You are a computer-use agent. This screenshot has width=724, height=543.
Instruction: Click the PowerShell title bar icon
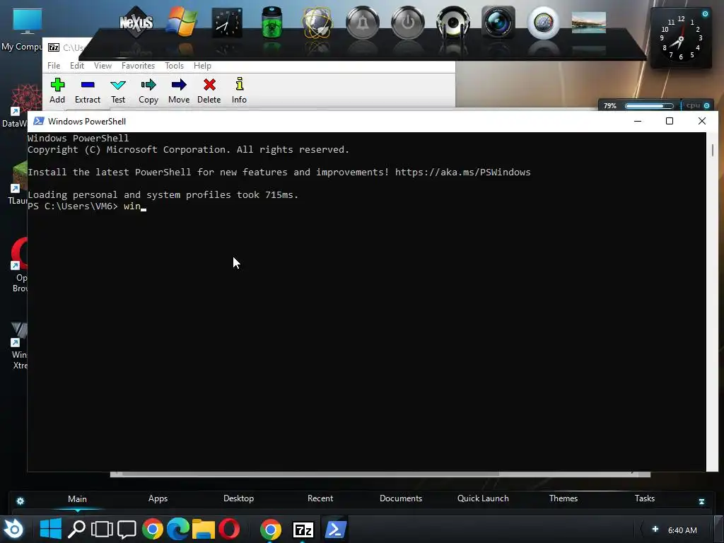coord(39,121)
